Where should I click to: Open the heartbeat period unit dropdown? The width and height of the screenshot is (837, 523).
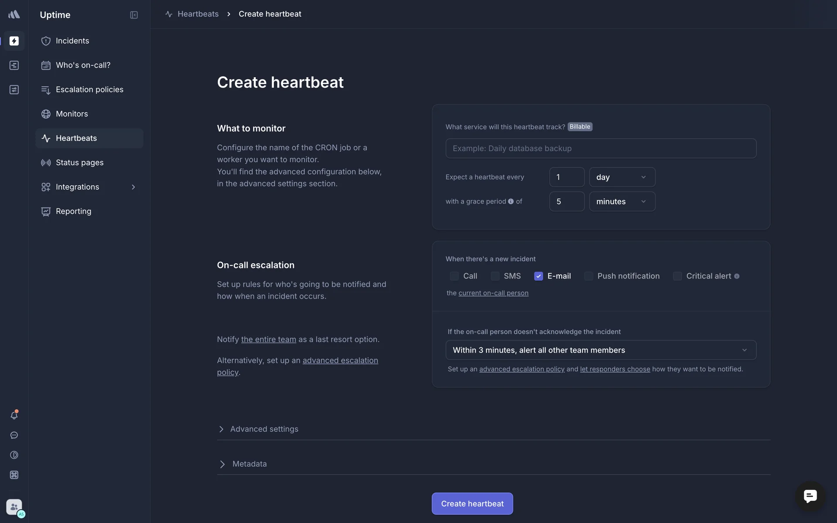pos(622,177)
